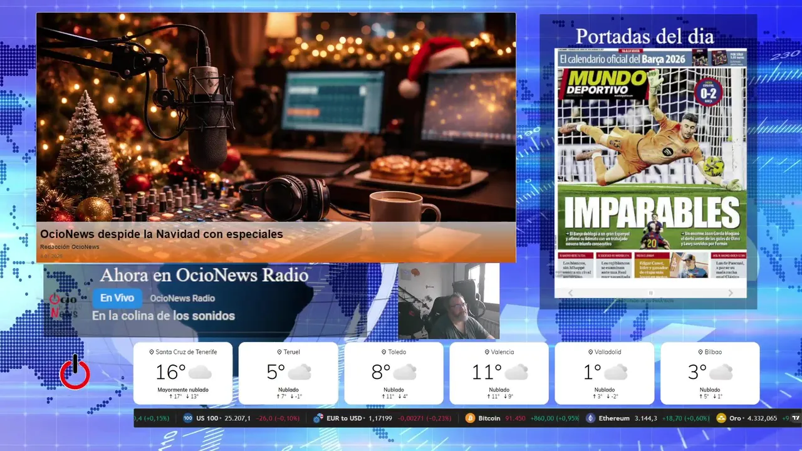Click the 8° temperature for Toledo
This screenshot has width=802, height=451.
point(381,372)
